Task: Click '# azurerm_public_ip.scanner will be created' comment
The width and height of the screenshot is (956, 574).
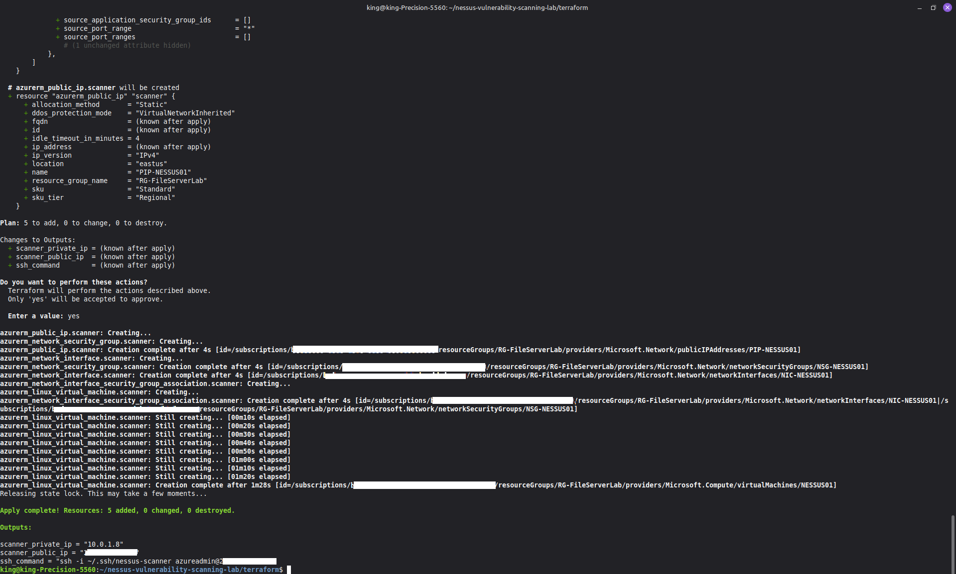Action: 94,88
